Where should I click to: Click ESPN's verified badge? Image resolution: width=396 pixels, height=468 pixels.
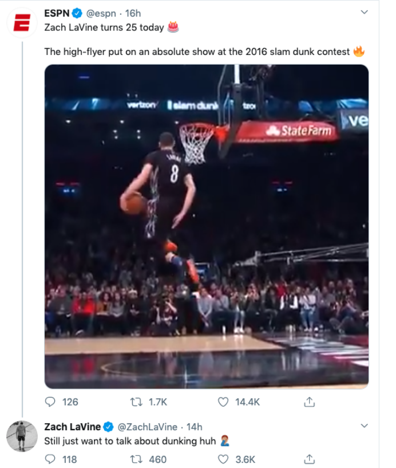pos(77,13)
